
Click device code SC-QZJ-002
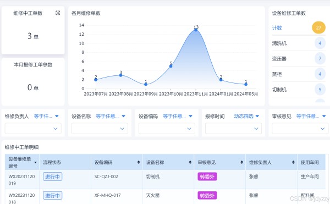[106, 177]
